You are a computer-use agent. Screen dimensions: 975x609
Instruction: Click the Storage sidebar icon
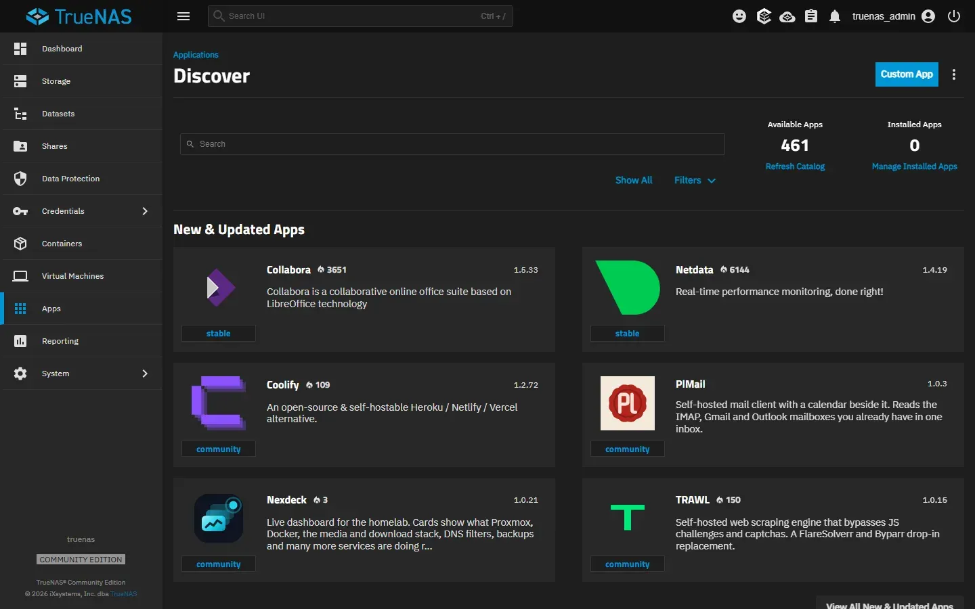point(20,81)
